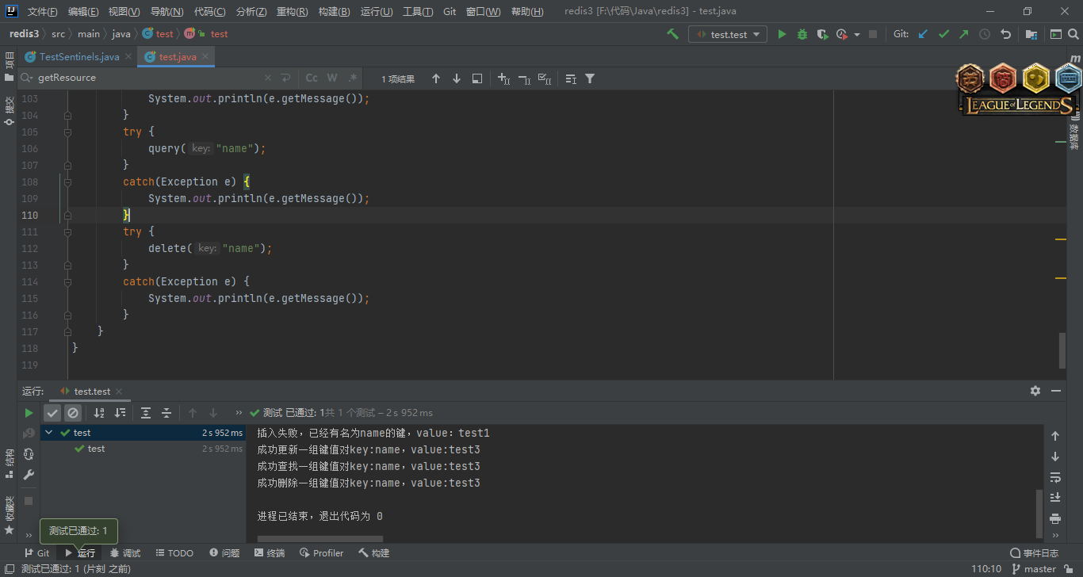1083x577 pixels.
Task: Click the Git update project arrow
Action: coord(923,34)
